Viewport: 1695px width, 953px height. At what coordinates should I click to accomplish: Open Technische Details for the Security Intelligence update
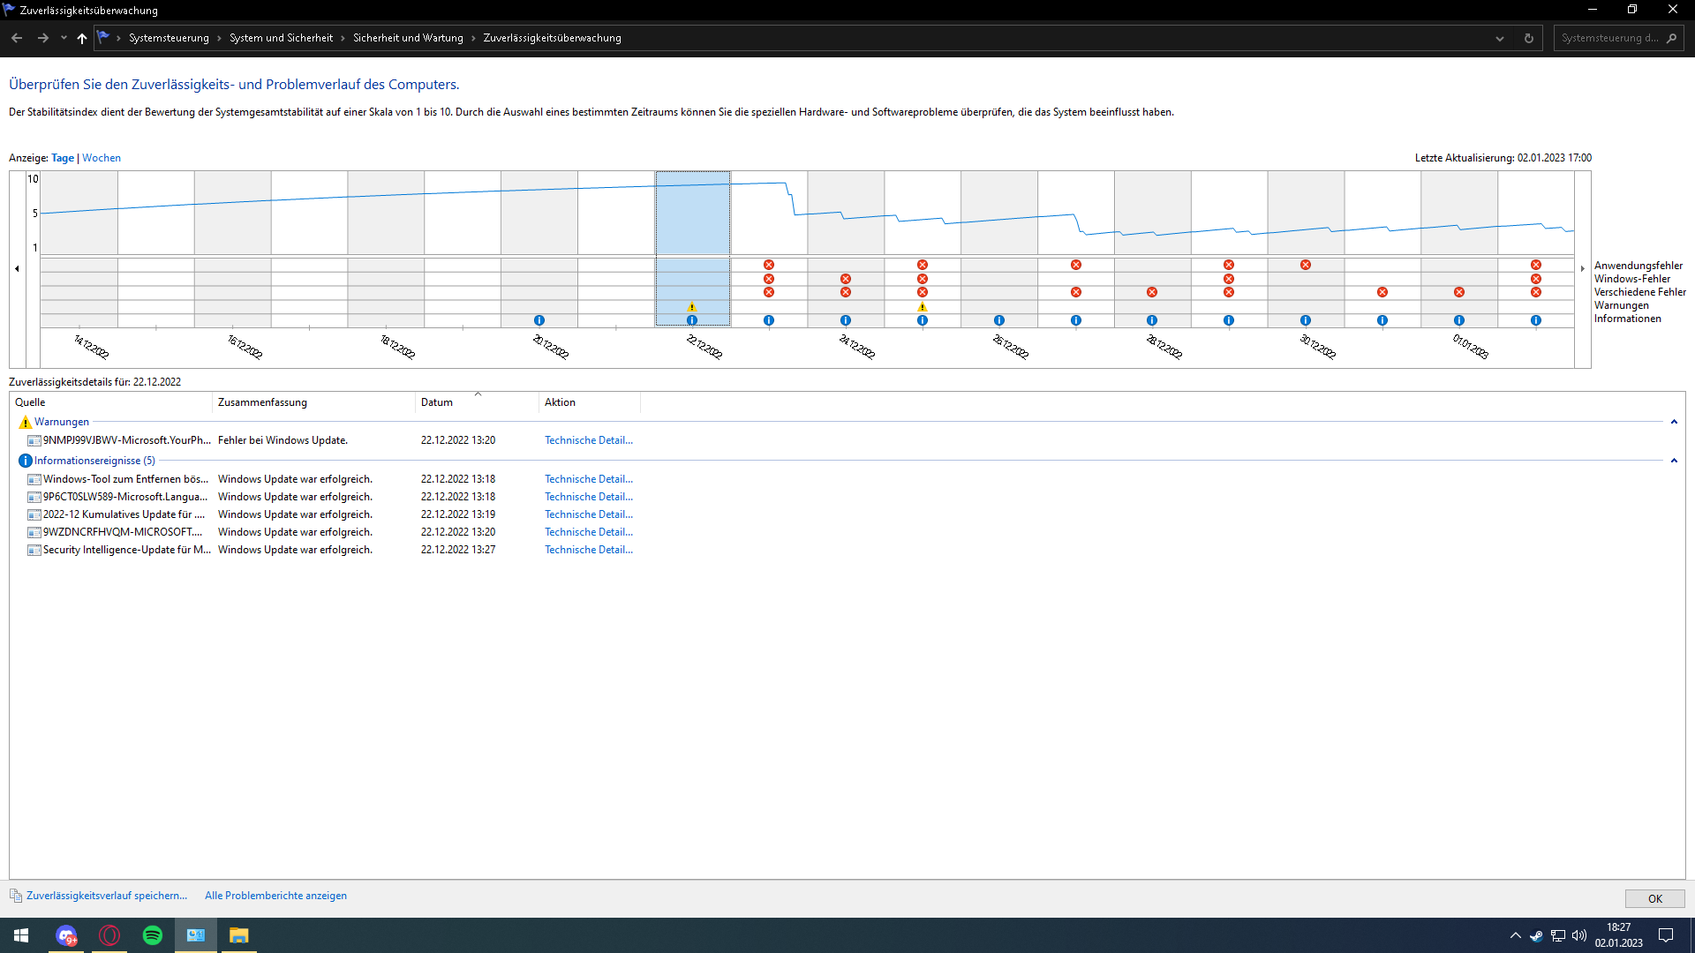tap(588, 550)
